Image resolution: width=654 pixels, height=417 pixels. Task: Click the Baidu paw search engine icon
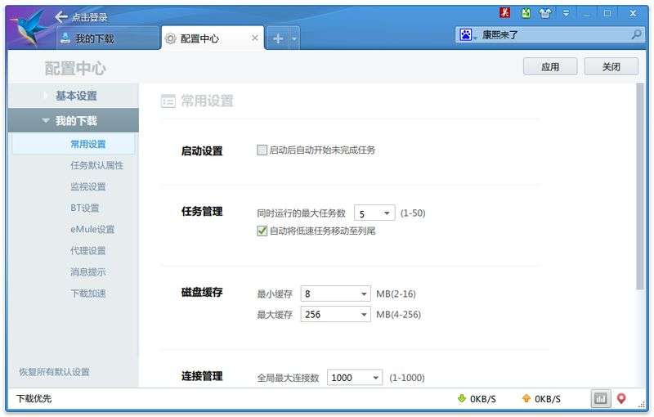point(466,34)
